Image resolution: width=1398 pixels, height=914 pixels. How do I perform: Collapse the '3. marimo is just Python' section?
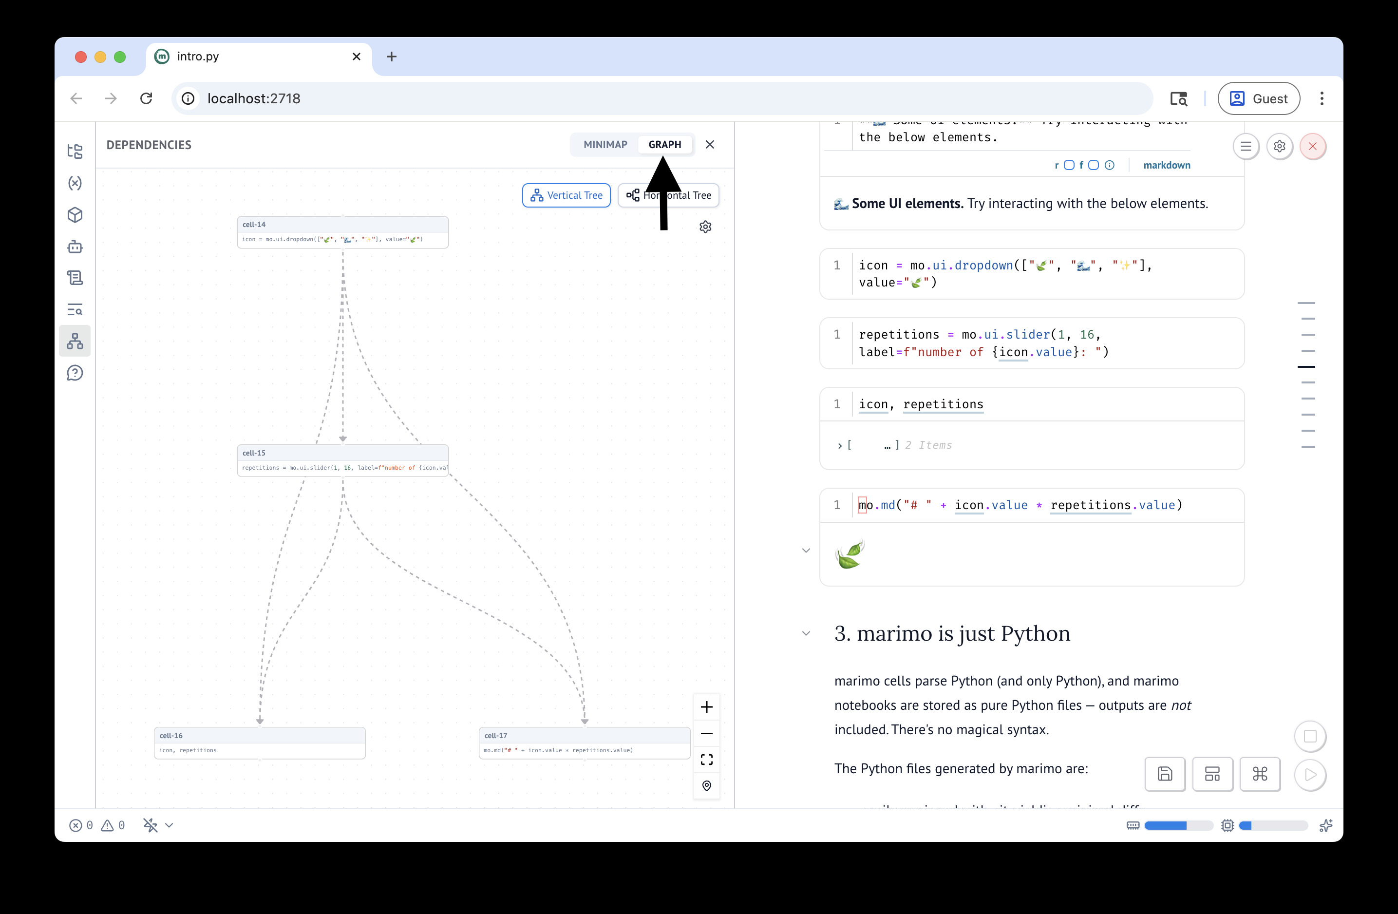click(806, 633)
